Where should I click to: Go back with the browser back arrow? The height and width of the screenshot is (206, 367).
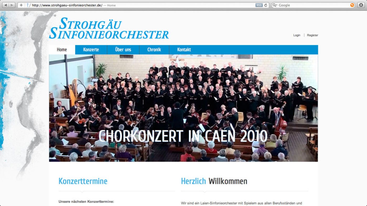pyautogui.click(x=6, y=5)
